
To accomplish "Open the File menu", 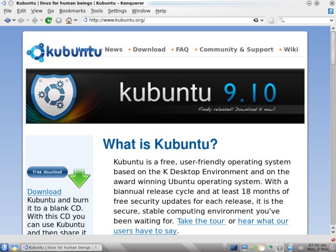I will 8,11.
